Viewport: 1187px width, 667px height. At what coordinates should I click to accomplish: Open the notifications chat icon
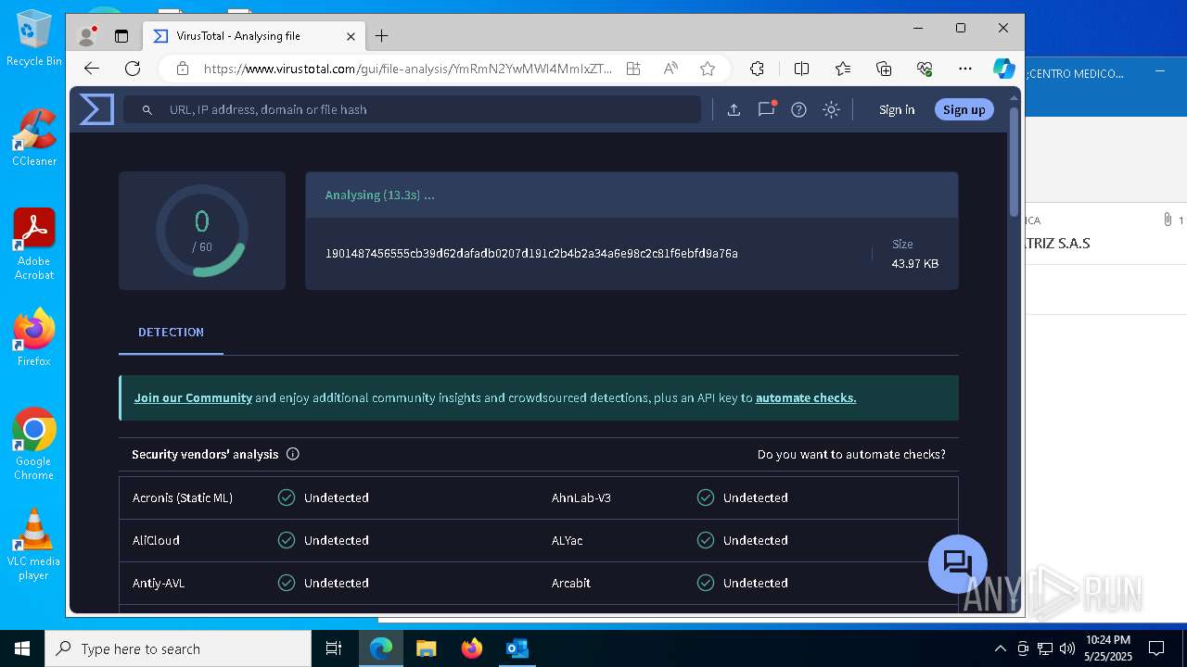[766, 109]
